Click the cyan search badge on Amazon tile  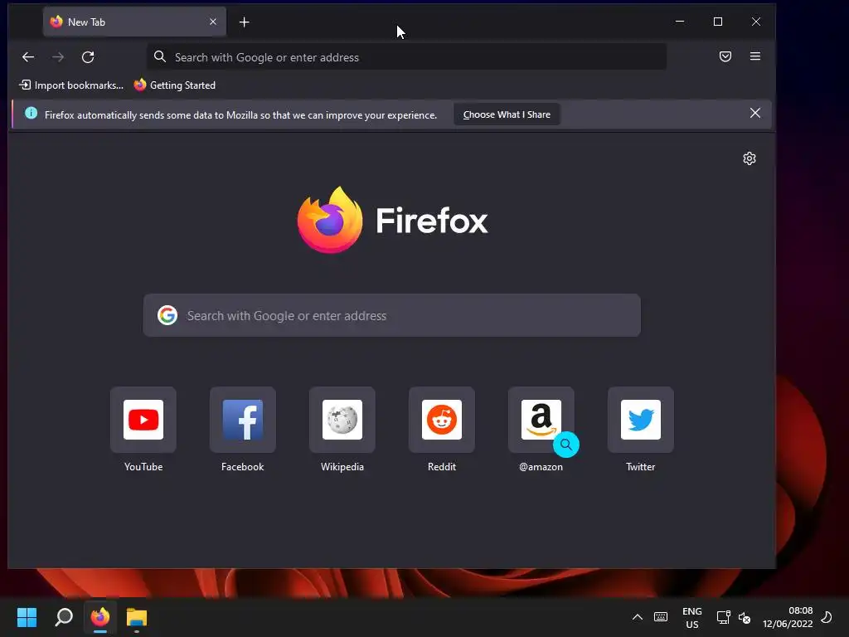coord(566,445)
